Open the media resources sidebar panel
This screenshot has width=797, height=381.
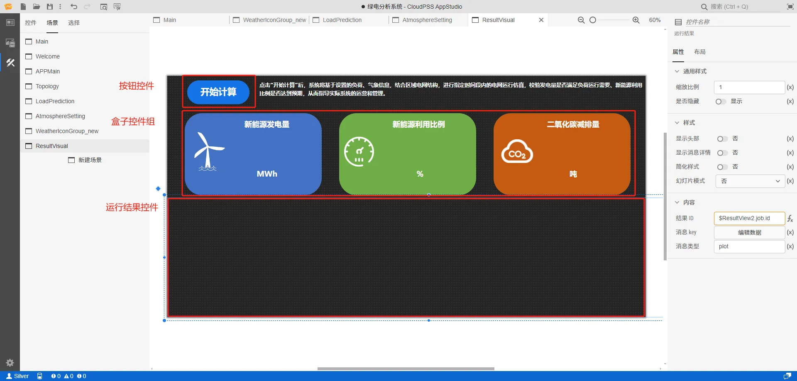10,42
